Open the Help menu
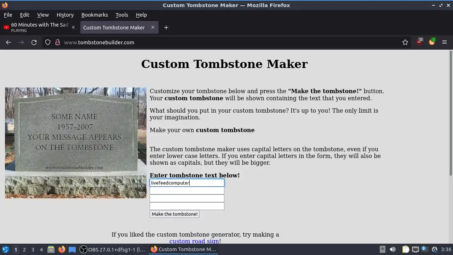This screenshot has width=453, height=255. click(141, 15)
